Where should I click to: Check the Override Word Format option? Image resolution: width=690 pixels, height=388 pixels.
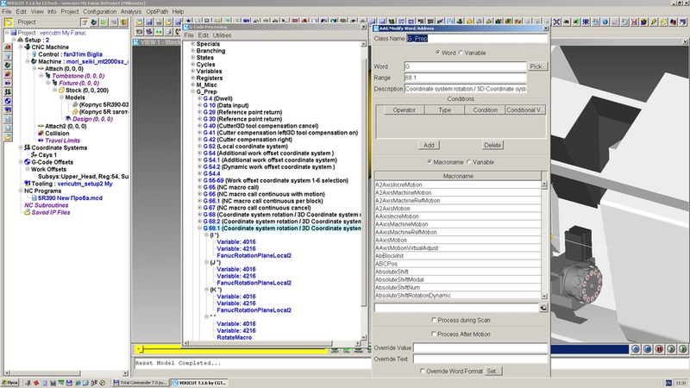coord(421,370)
